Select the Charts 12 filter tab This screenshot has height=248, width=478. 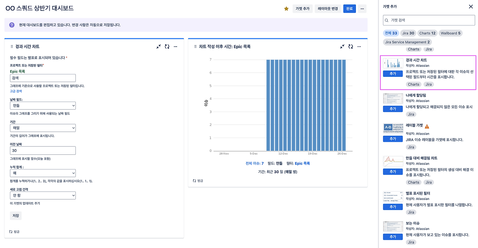tap(427, 33)
